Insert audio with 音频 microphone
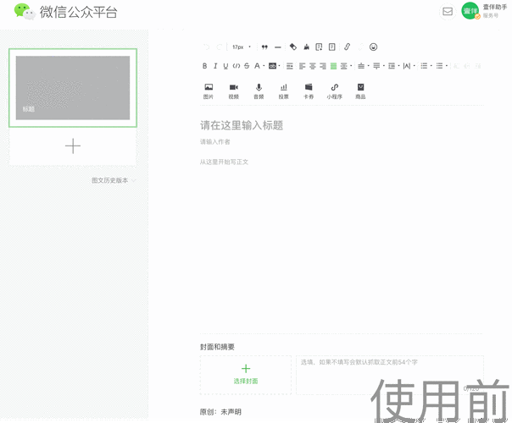The width and height of the screenshot is (512, 423). 259,91
